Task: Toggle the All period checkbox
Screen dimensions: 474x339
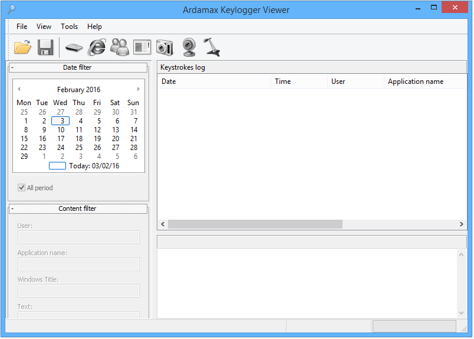Action: 21,188
